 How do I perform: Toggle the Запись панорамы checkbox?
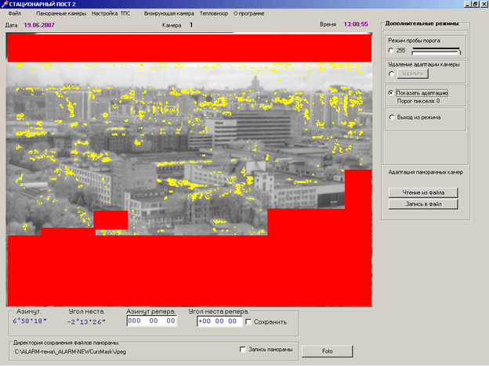coord(243,350)
